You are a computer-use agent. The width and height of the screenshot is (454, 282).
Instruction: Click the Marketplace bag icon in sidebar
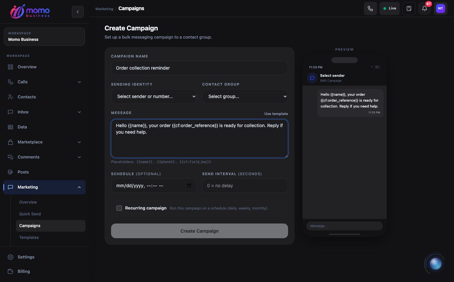point(10,142)
